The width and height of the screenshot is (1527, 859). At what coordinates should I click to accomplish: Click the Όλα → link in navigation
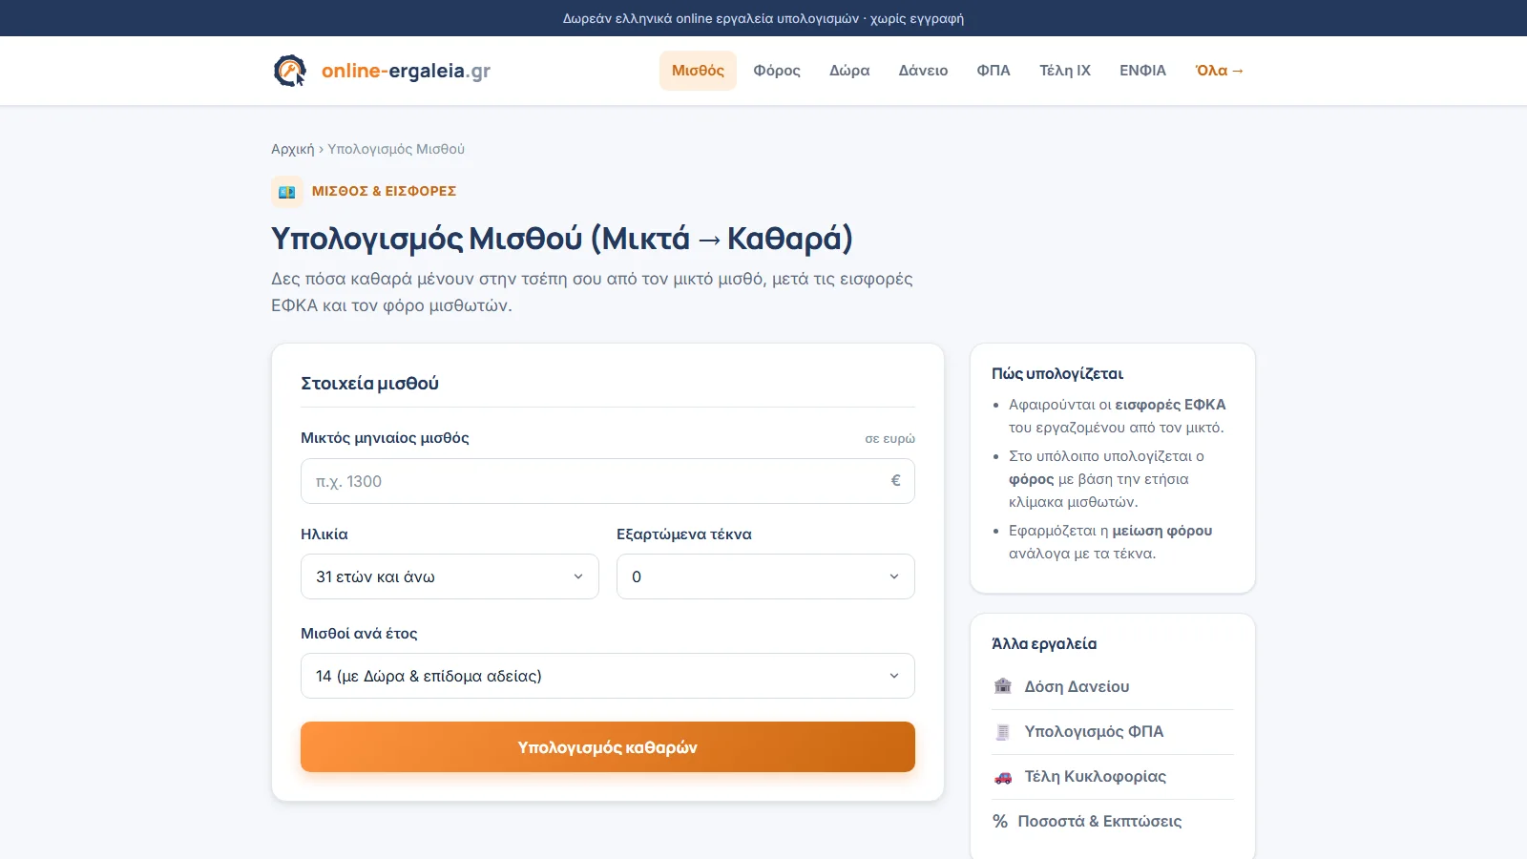click(1220, 71)
